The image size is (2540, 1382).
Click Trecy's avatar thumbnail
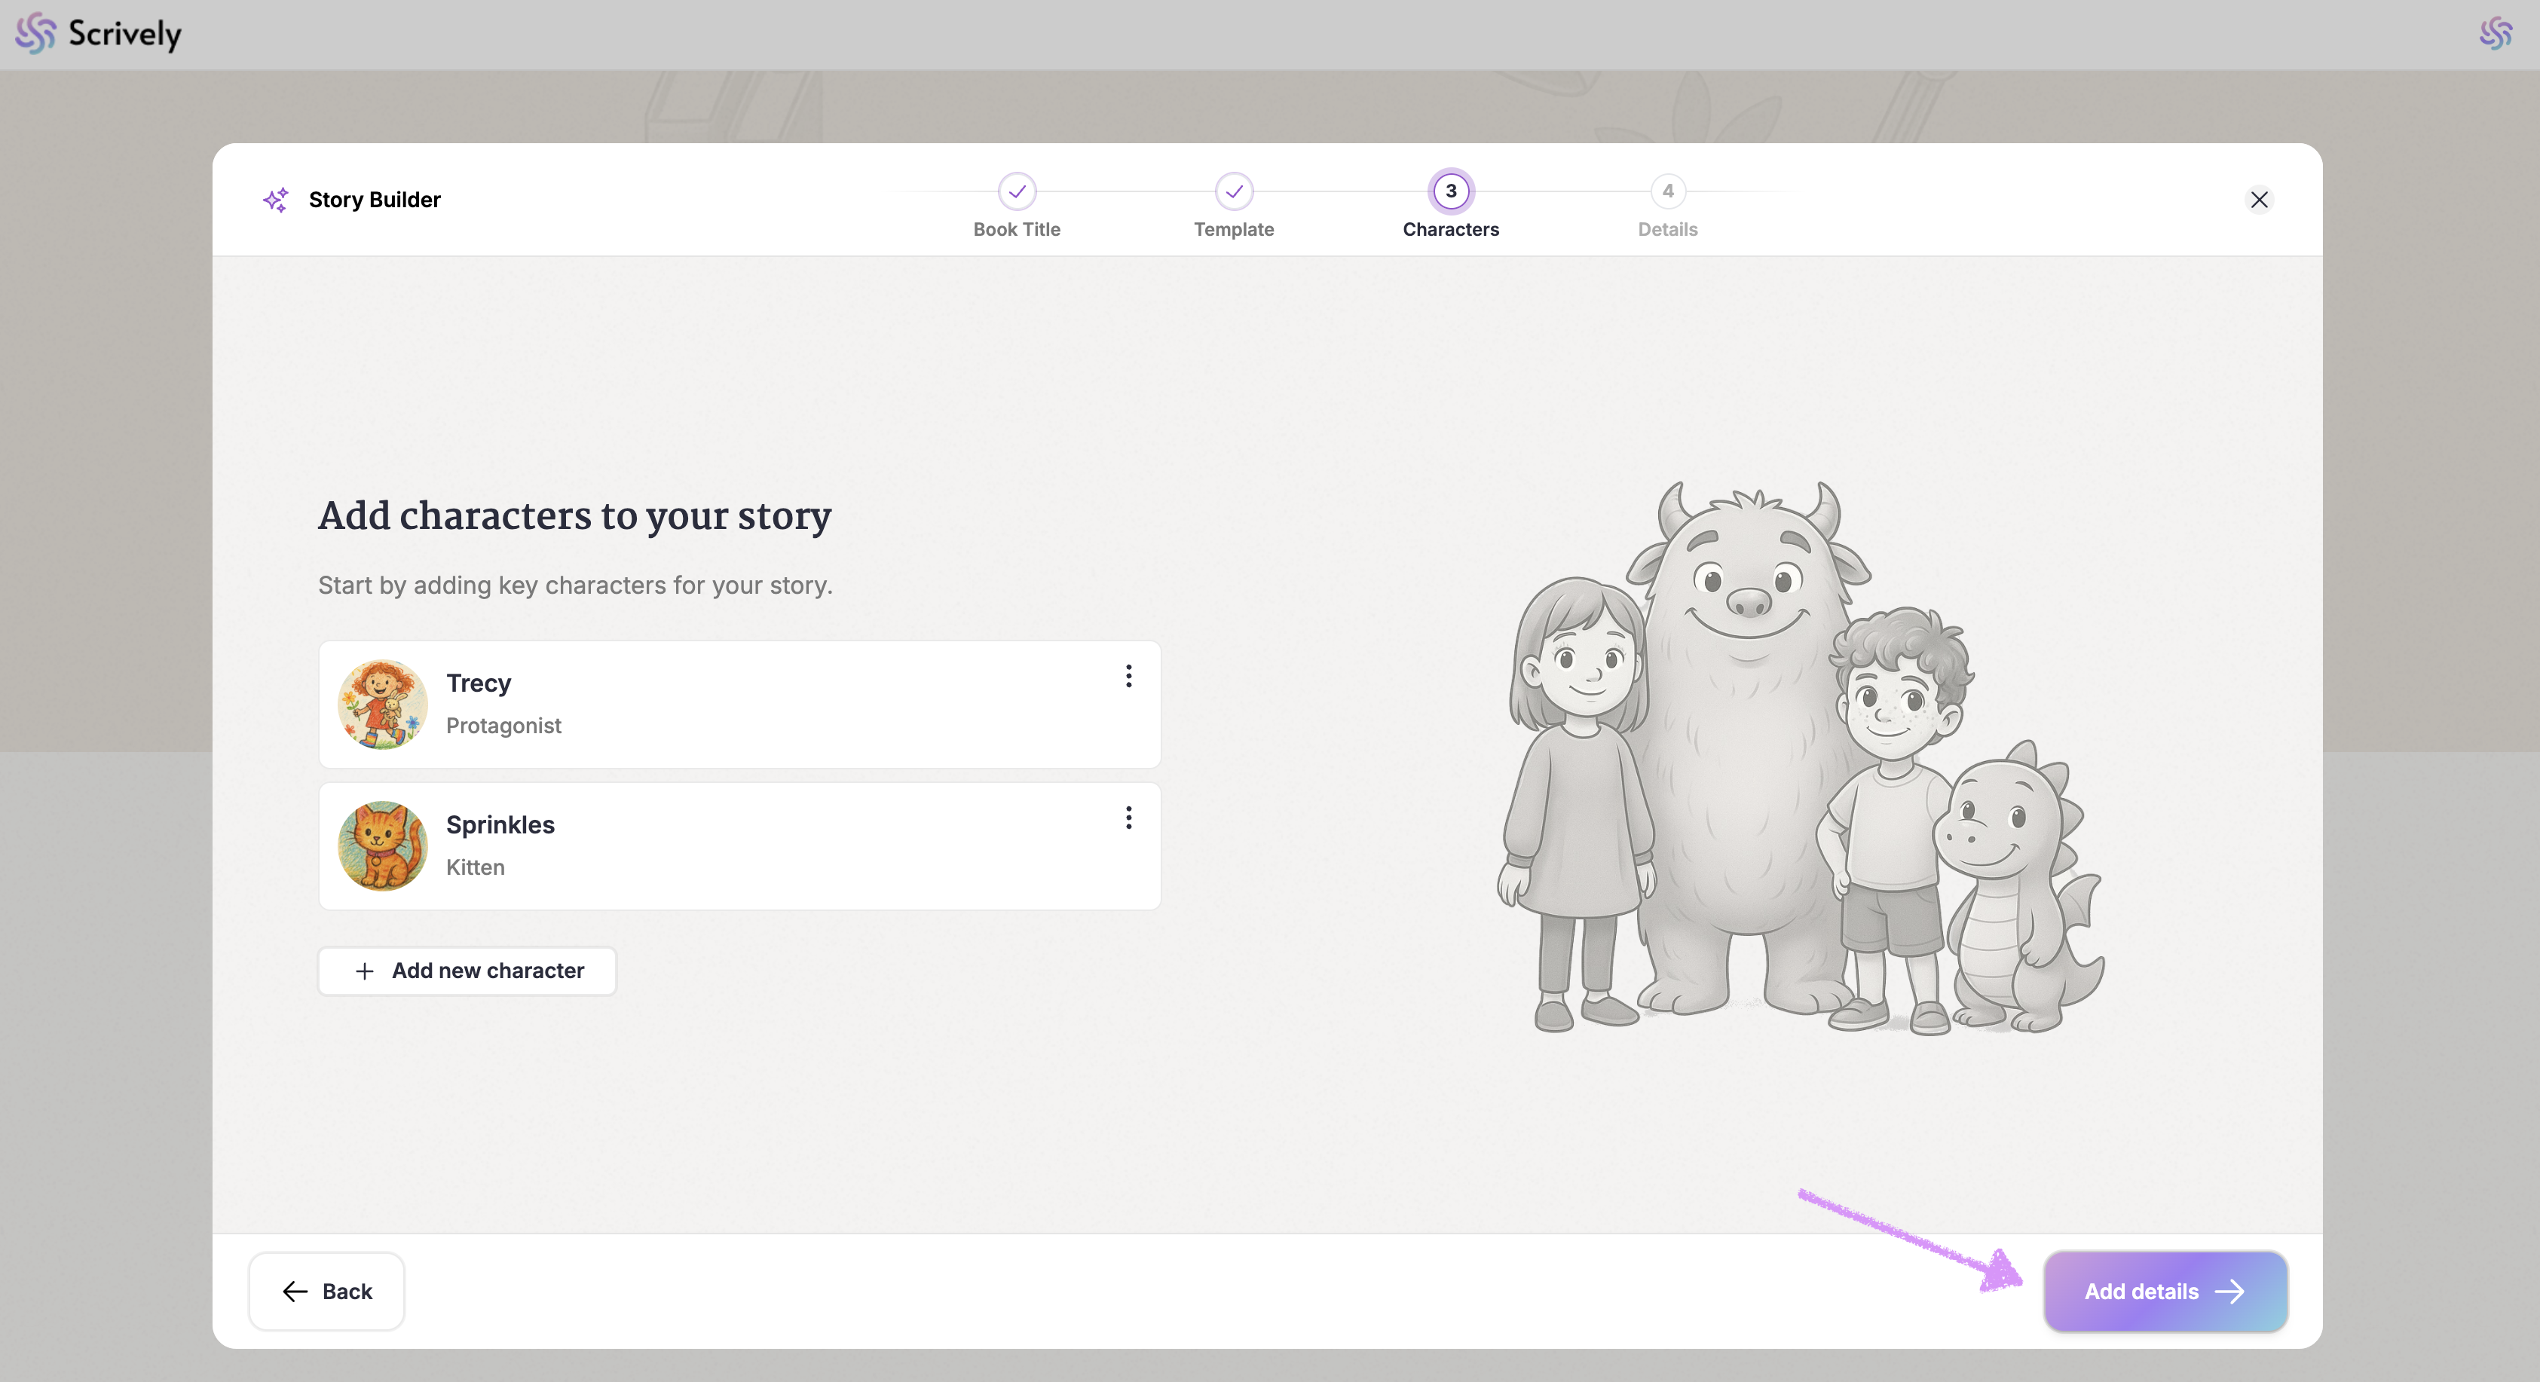[x=383, y=705]
